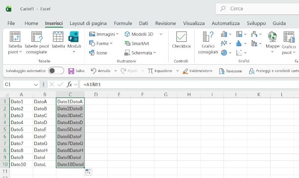This screenshot has width=299, height=178.
Task: Select cell containing Dato10
Action: [21, 164]
